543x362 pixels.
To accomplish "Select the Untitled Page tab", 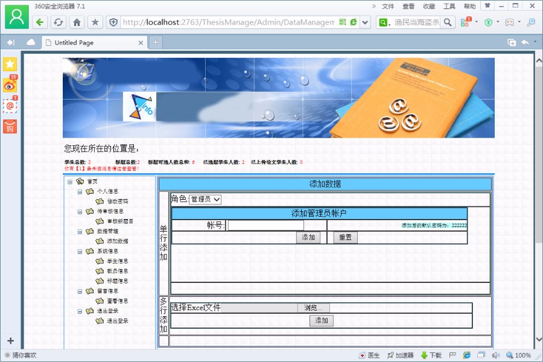I will tap(95, 43).
